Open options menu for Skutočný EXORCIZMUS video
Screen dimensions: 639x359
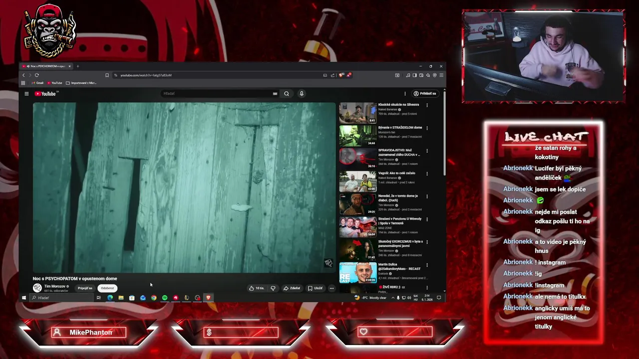pyautogui.click(x=427, y=242)
